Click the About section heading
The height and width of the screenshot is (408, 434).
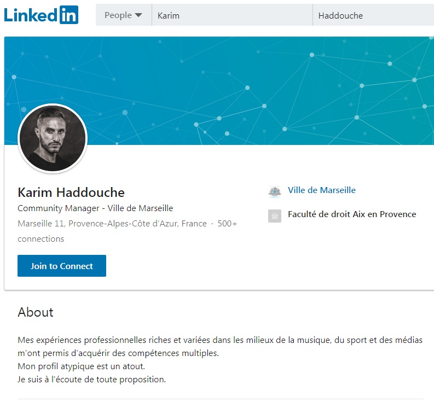click(x=36, y=312)
